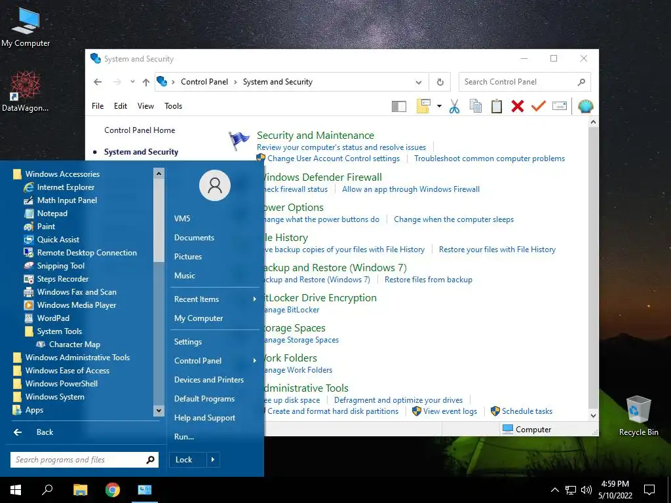This screenshot has width=671, height=503.
Task: Click the Cut scissors icon in Control Panel toolbar
Action: point(455,106)
